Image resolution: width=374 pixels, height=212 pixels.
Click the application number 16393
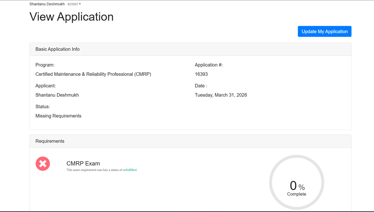[x=201, y=74]
